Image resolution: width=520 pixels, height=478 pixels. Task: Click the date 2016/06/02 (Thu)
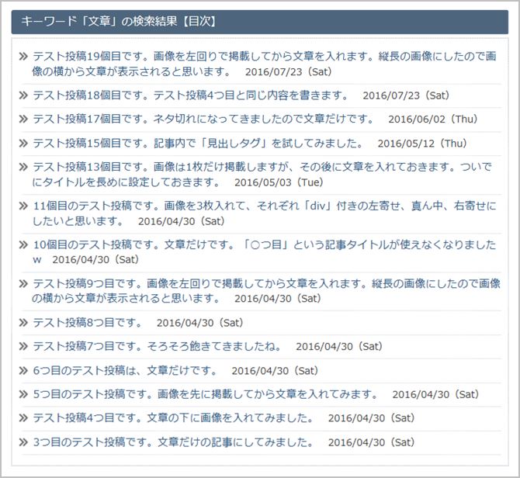[x=433, y=119]
